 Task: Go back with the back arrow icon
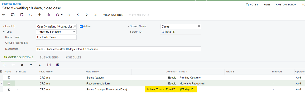click(4, 15)
